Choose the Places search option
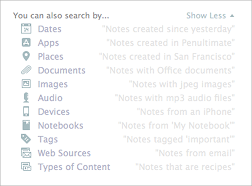This screenshot has width=252, height=186. [51, 57]
